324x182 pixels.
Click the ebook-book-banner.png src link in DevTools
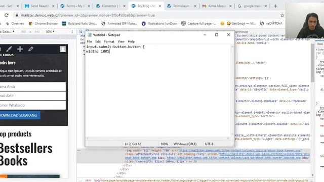[240, 151]
